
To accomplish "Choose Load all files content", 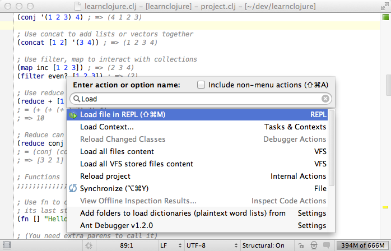I will [x=197, y=151].
